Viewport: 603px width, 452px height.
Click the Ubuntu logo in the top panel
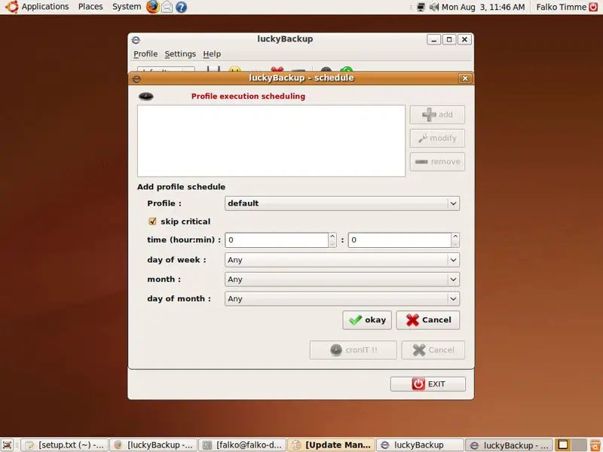[x=11, y=7]
